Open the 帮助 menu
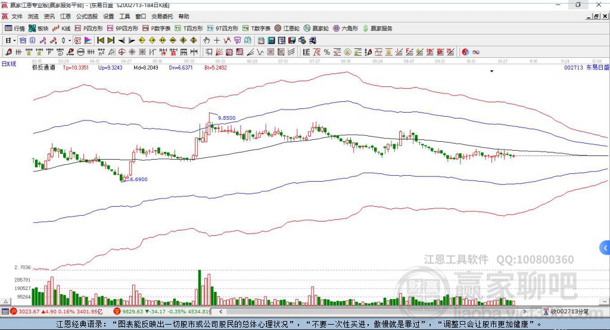 point(183,16)
